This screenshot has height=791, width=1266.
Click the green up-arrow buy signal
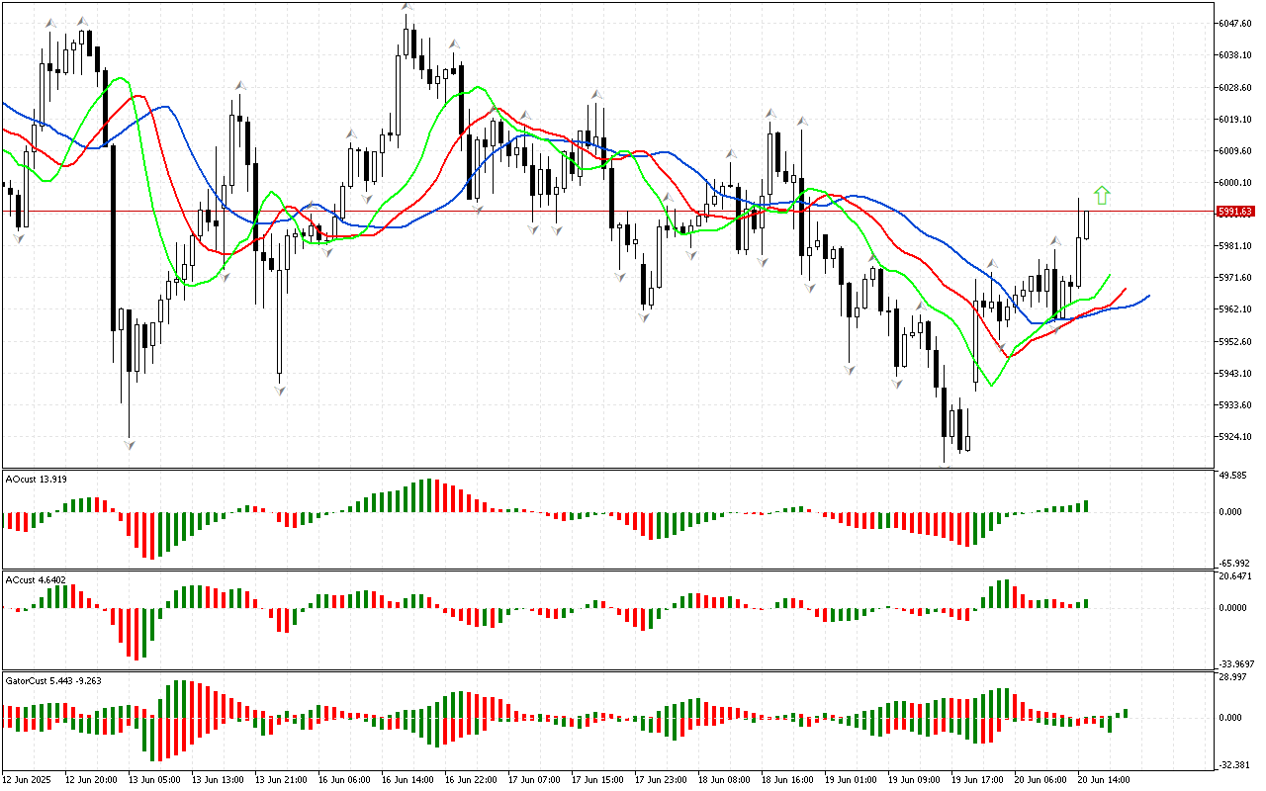coord(1102,195)
